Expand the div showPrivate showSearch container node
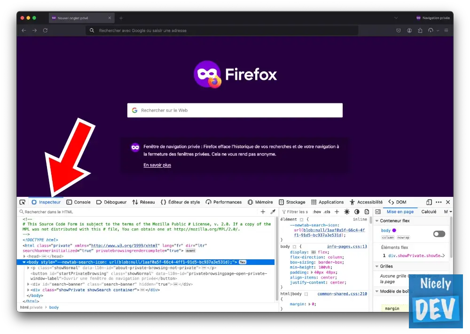 click(x=28, y=290)
